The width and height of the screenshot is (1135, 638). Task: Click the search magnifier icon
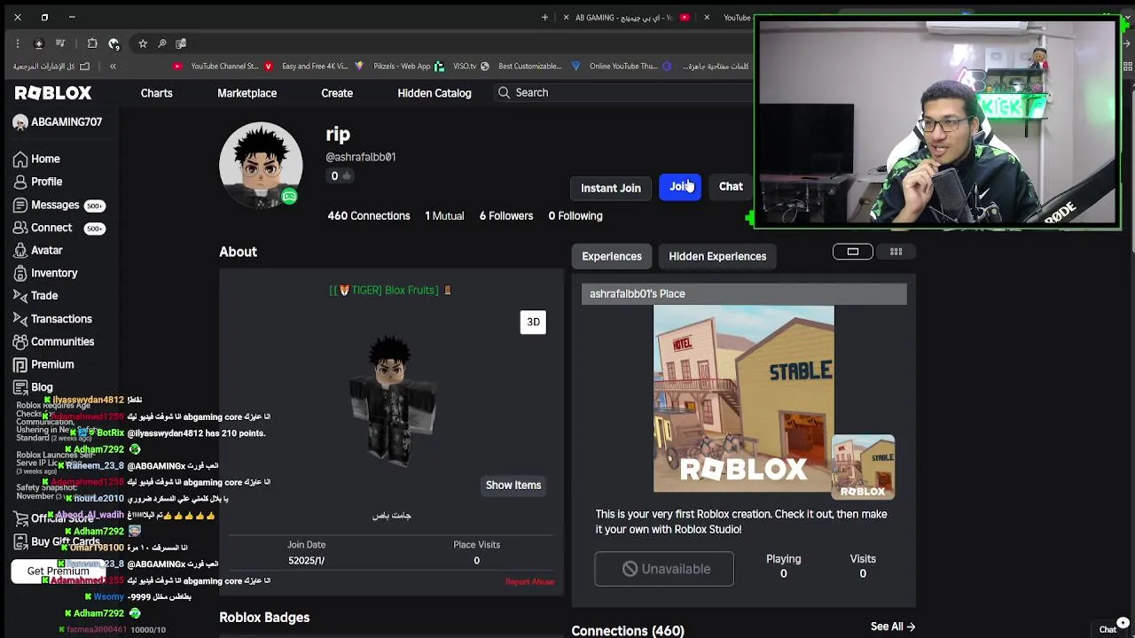pyautogui.click(x=504, y=92)
